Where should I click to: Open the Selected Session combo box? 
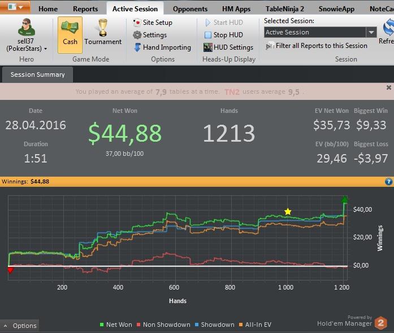[321, 32]
